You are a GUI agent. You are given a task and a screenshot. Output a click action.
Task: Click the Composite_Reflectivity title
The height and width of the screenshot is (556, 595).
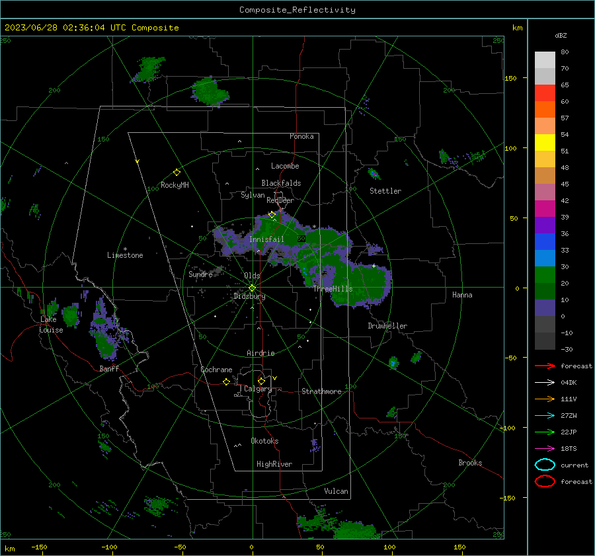tap(297, 10)
